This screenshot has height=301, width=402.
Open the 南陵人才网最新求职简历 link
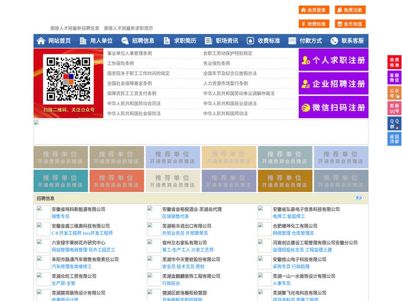click(x=128, y=28)
